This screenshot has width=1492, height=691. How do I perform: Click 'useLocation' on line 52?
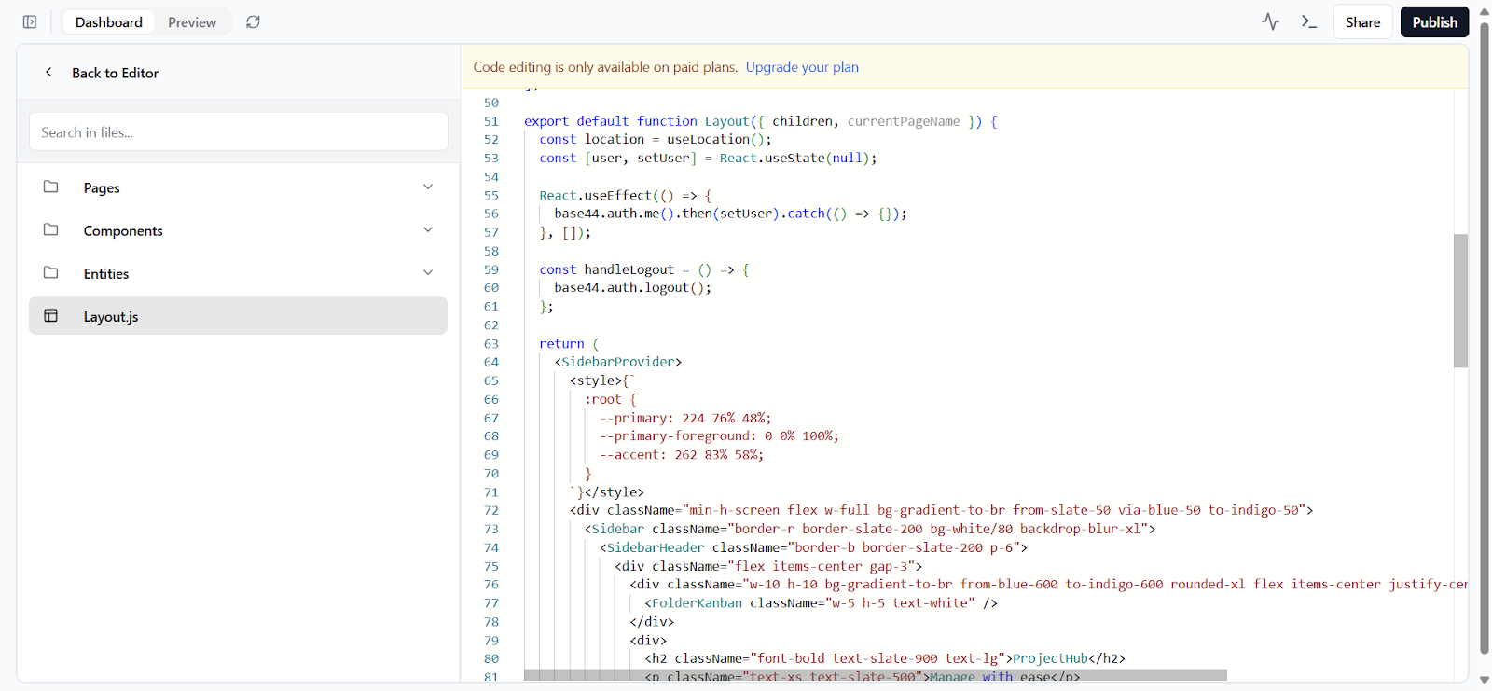pos(708,139)
